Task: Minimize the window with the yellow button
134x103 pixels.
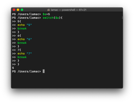Action: click(18, 10)
